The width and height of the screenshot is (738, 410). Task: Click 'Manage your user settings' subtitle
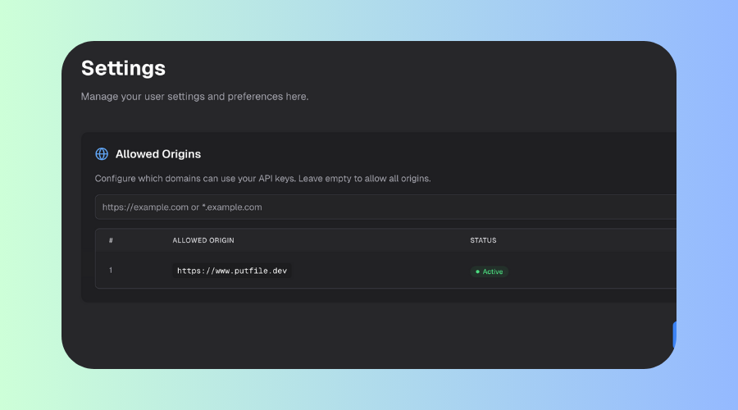click(x=194, y=97)
